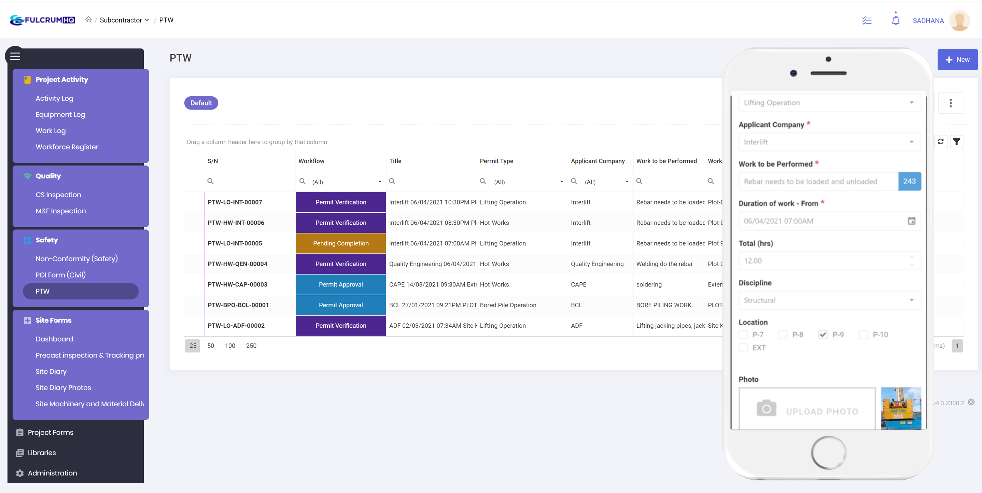Adjust the Total (hrs) stepper arrows

pos(911,261)
